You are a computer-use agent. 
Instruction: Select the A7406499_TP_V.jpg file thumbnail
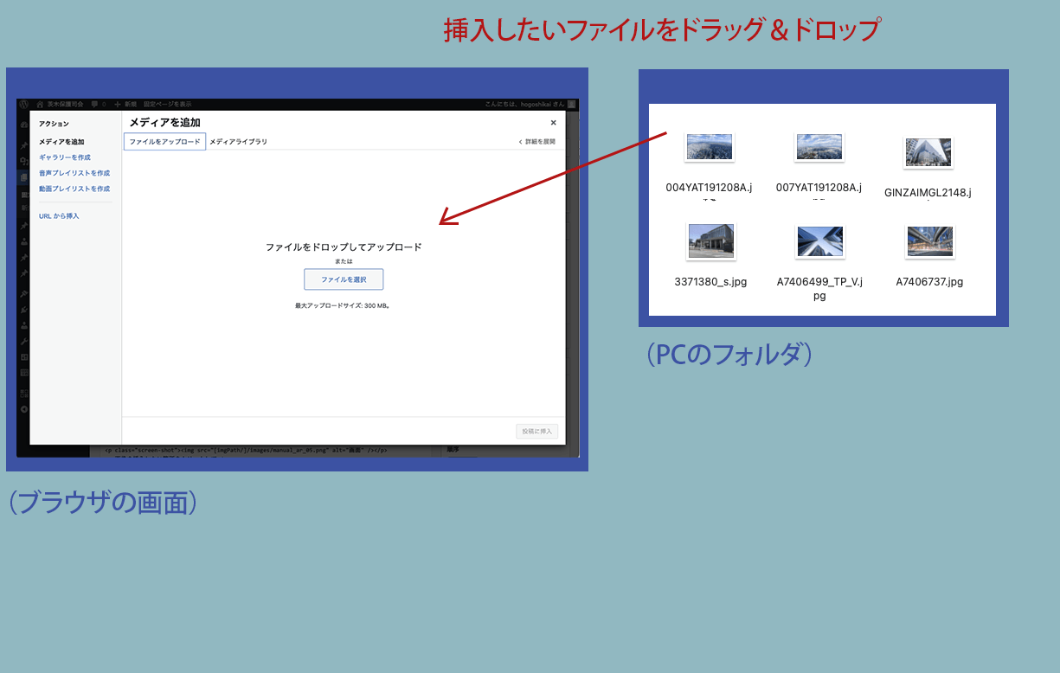pyautogui.click(x=819, y=241)
